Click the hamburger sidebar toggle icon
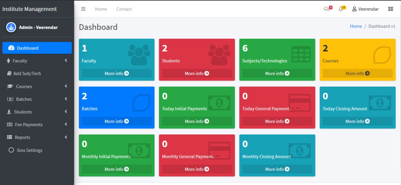The width and height of the screenshot is (401, 185). (83, 9)
